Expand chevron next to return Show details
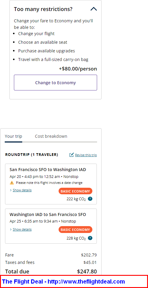 (x=11, y=229)
